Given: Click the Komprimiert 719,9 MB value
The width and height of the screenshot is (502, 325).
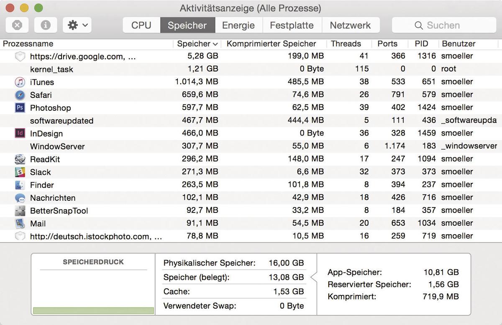Looking at the screenshot, I should pyautogui.click(x=441, y=297).
